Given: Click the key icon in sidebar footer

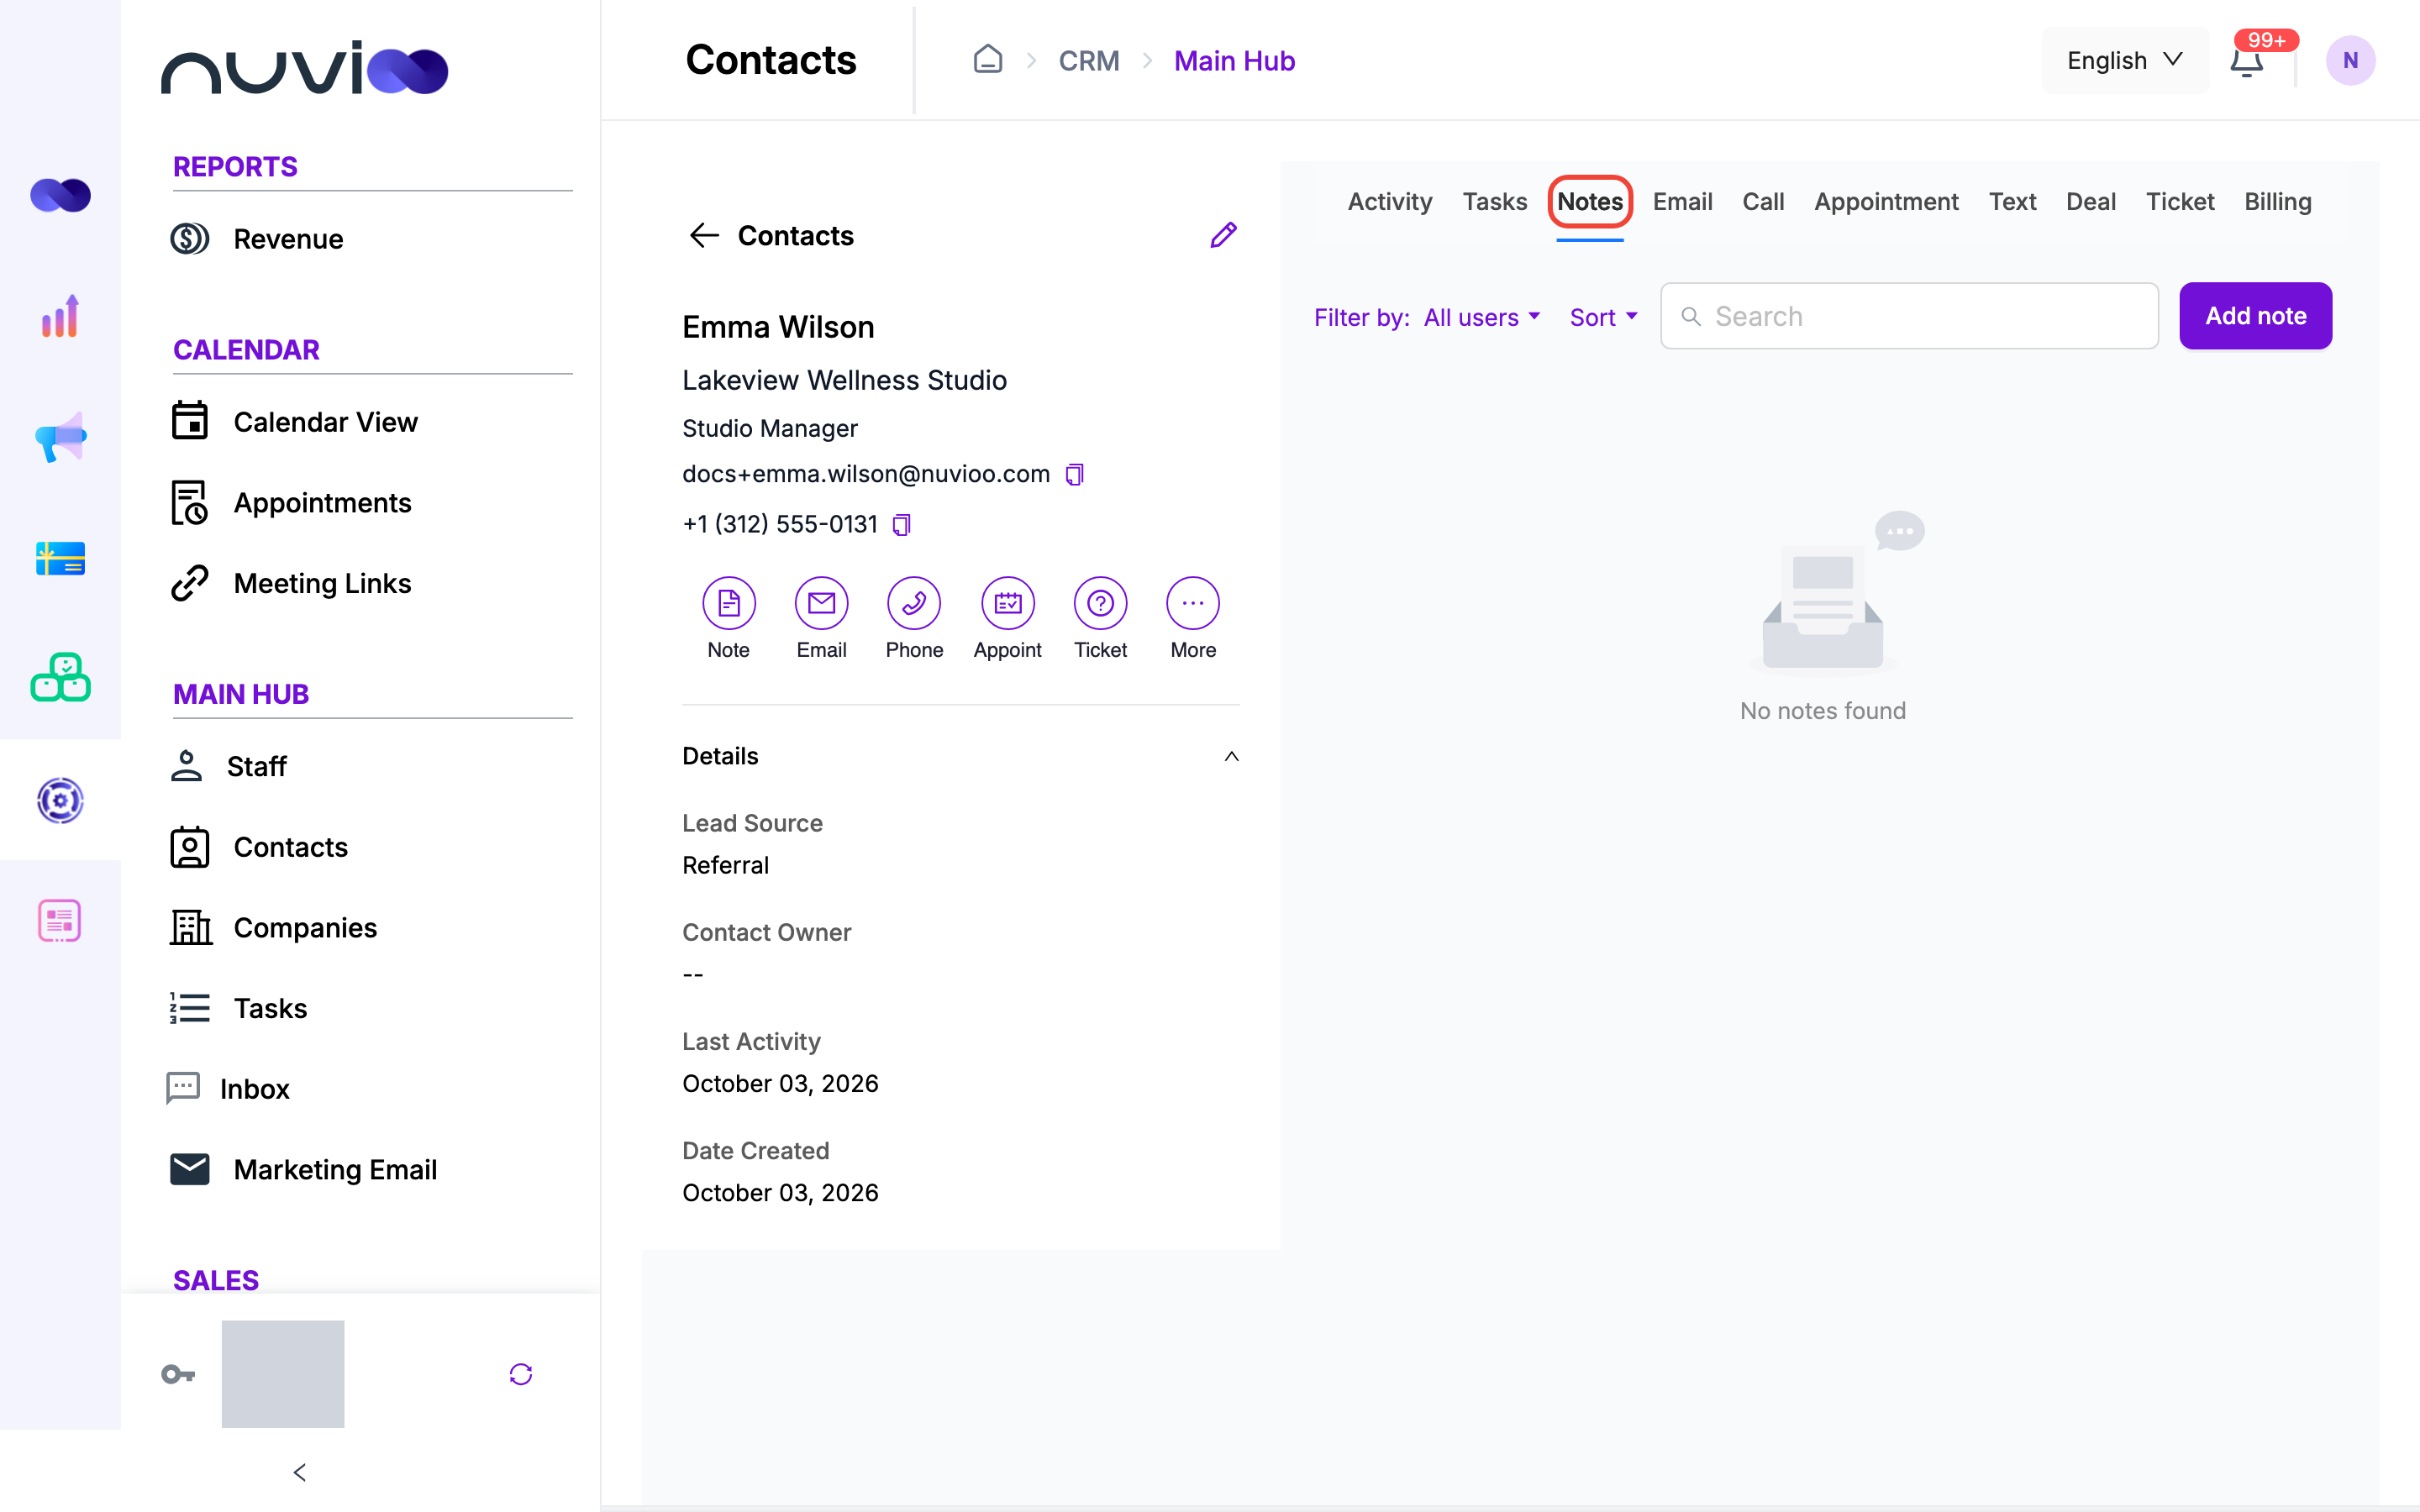Looking at the screenshot, I should [x=178, y=1374].
